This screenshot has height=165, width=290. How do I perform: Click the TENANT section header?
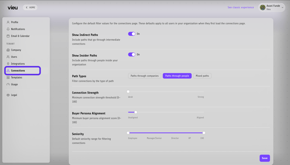(10, 44)
